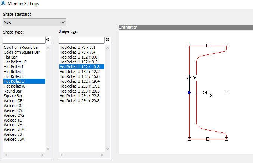This screenshot has height=163, width=253.
Task: Select the middle-right orientation grip square
Action: 227,93
